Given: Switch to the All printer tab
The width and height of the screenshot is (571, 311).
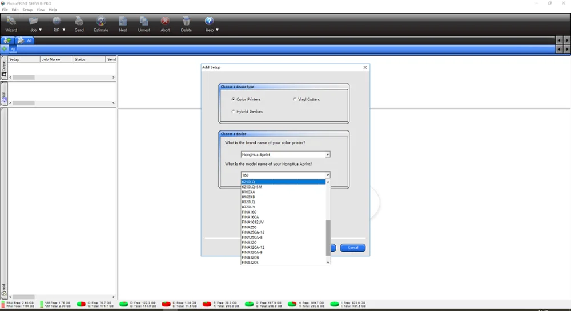Looking at the screenshot, I should click(25, 40).
